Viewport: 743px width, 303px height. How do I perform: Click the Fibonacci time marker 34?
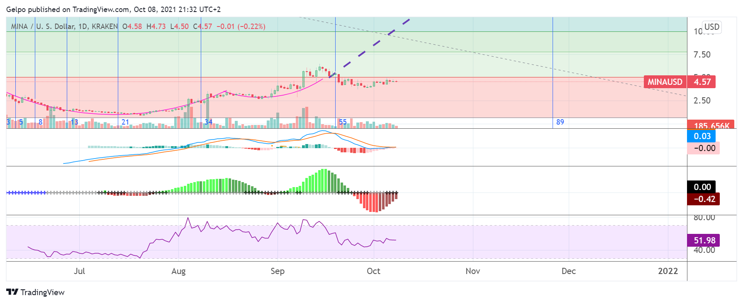[208, 122]
